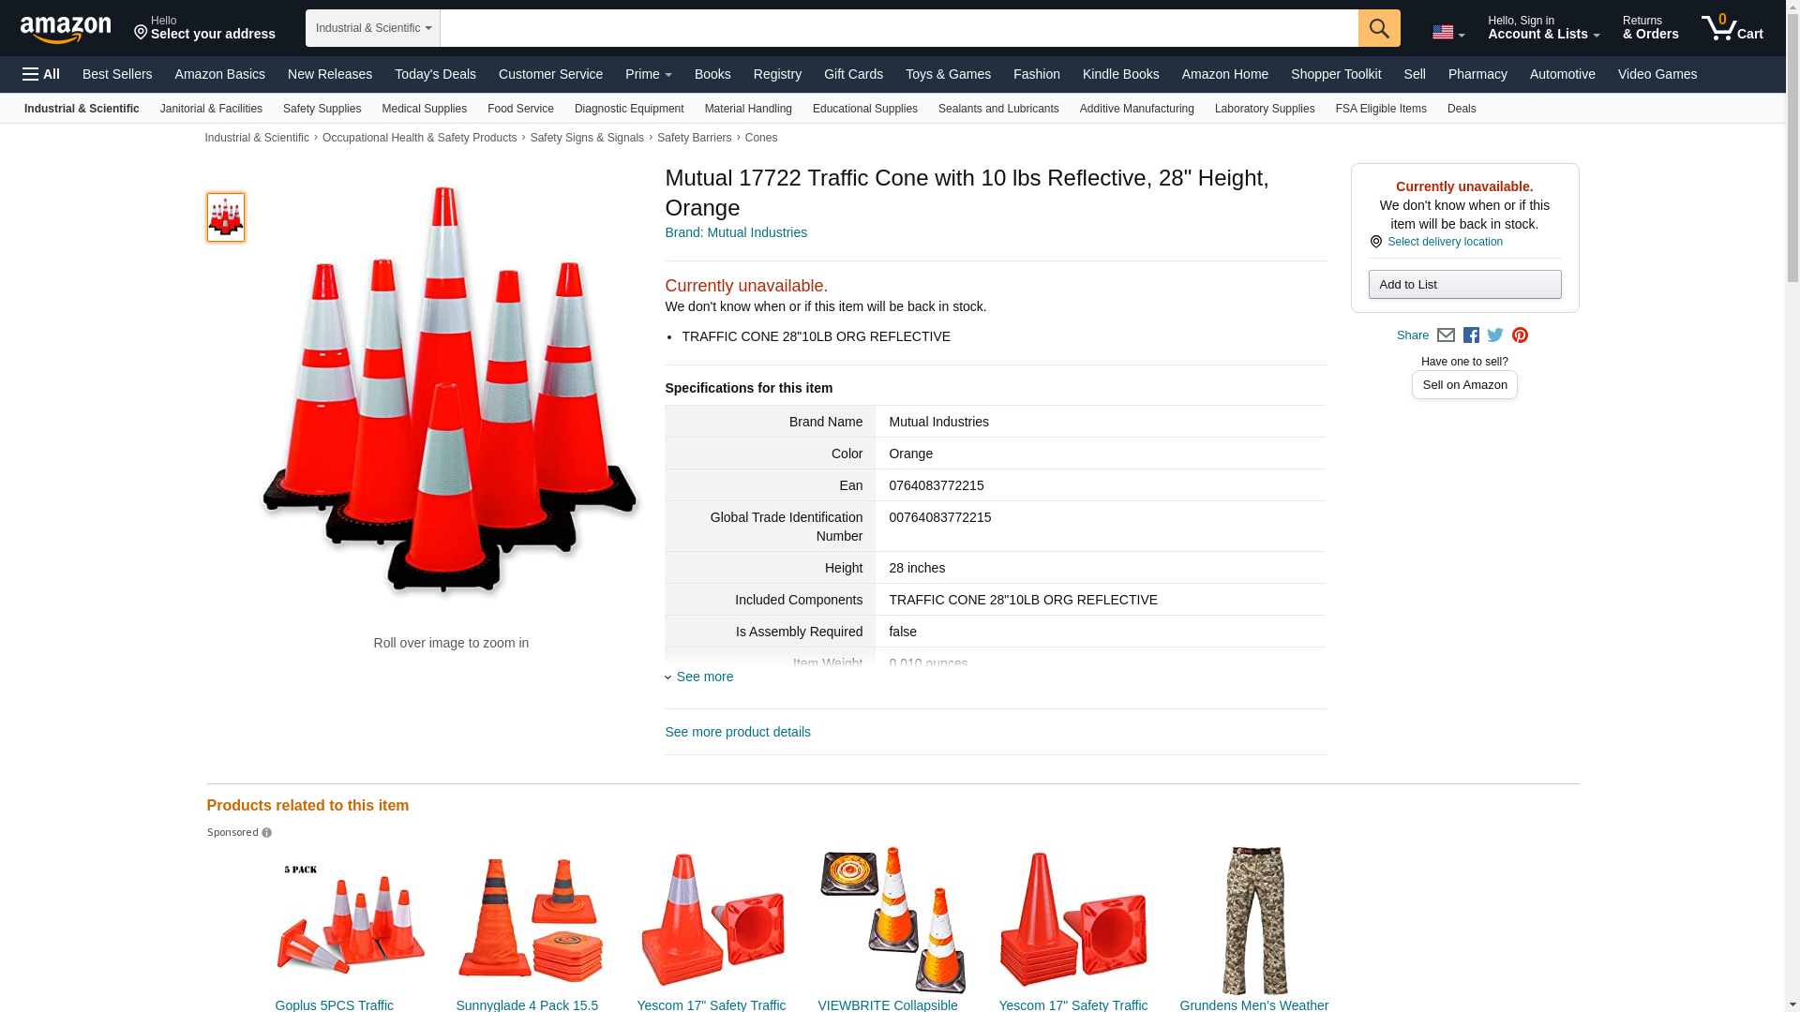Share product on Facebook icon

pyautogui.click(x=1471, y=335)
